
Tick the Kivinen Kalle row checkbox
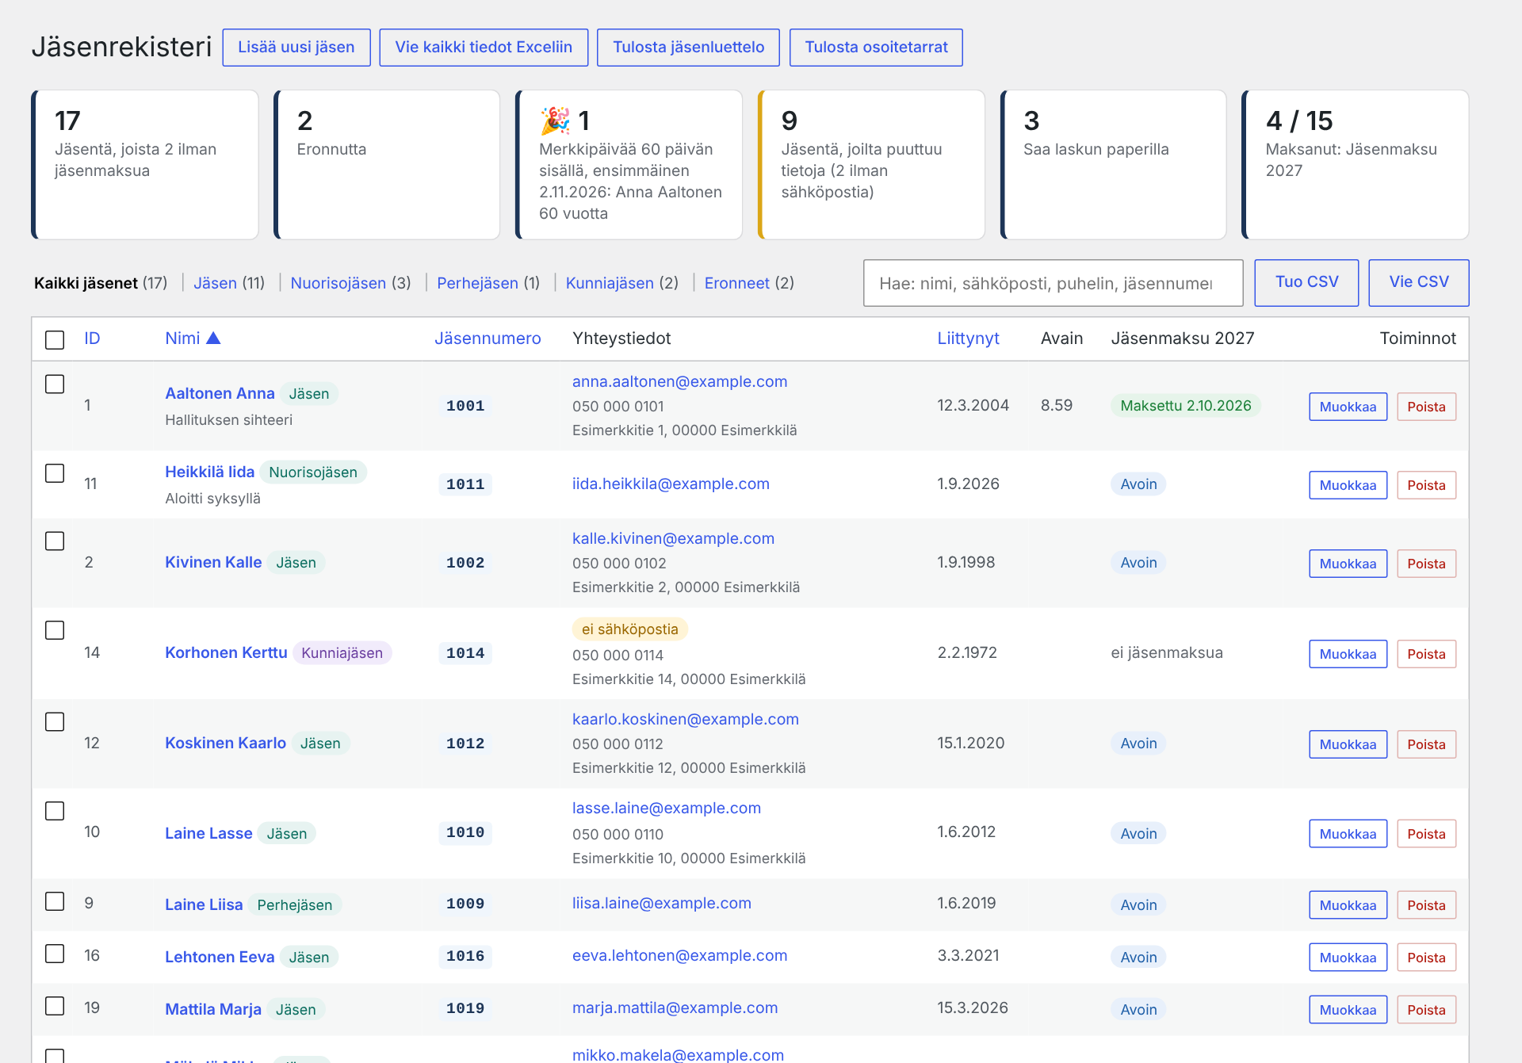[55, 541]
